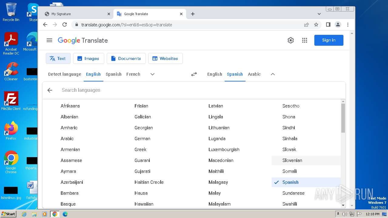Close the Google Translate tab
Screen dimensions: 388x218
[181, 14]
